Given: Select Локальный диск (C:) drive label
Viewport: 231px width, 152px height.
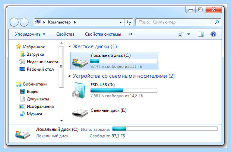Looking at the screenshot, I should tap(111, 55).
